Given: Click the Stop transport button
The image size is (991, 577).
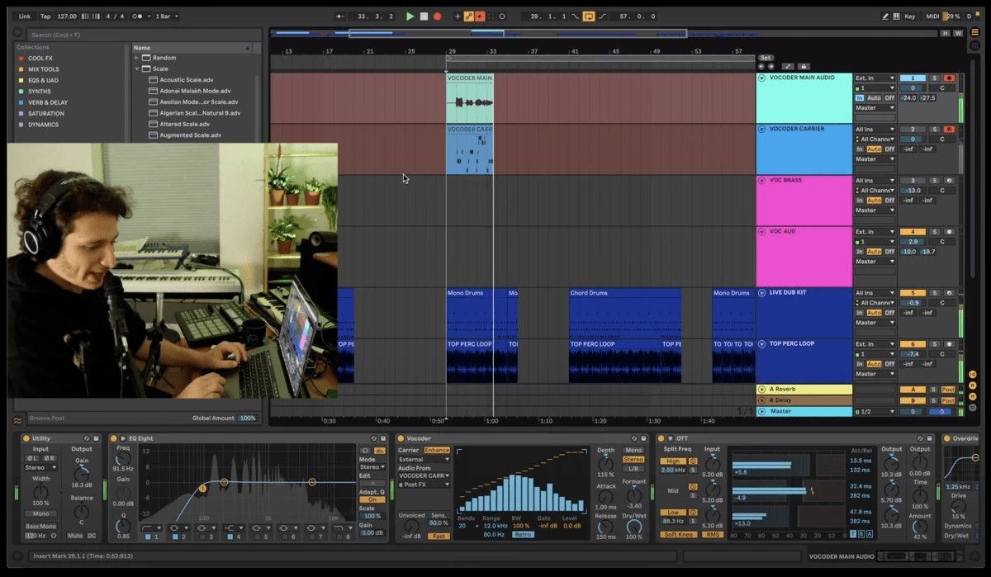Looking at the screenshot, I should (x=424, y=17).
